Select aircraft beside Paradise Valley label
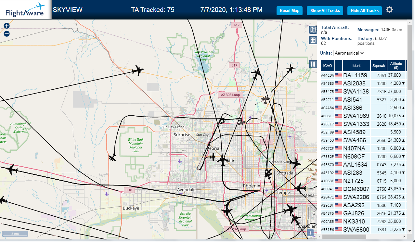 point(295,163)
